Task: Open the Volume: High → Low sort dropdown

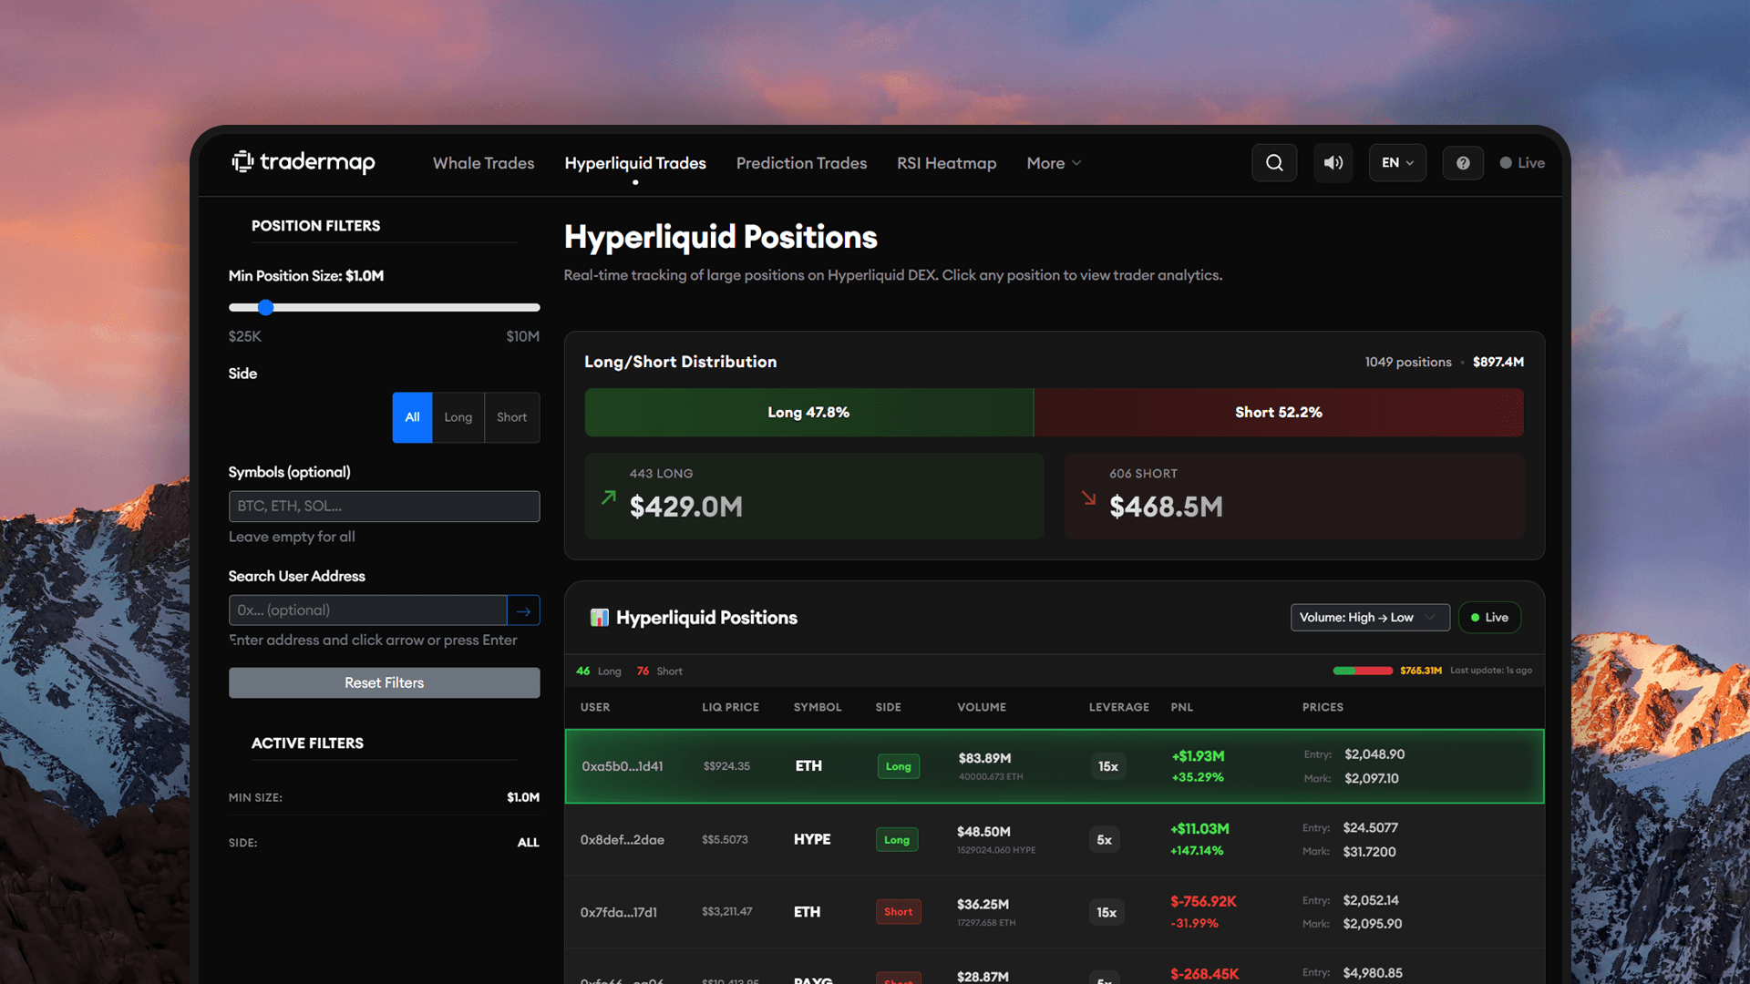Action: 1369,617
